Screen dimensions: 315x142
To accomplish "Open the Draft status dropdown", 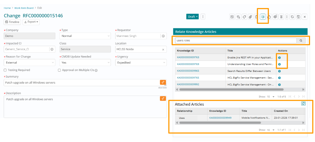I will tap(193, 17).
